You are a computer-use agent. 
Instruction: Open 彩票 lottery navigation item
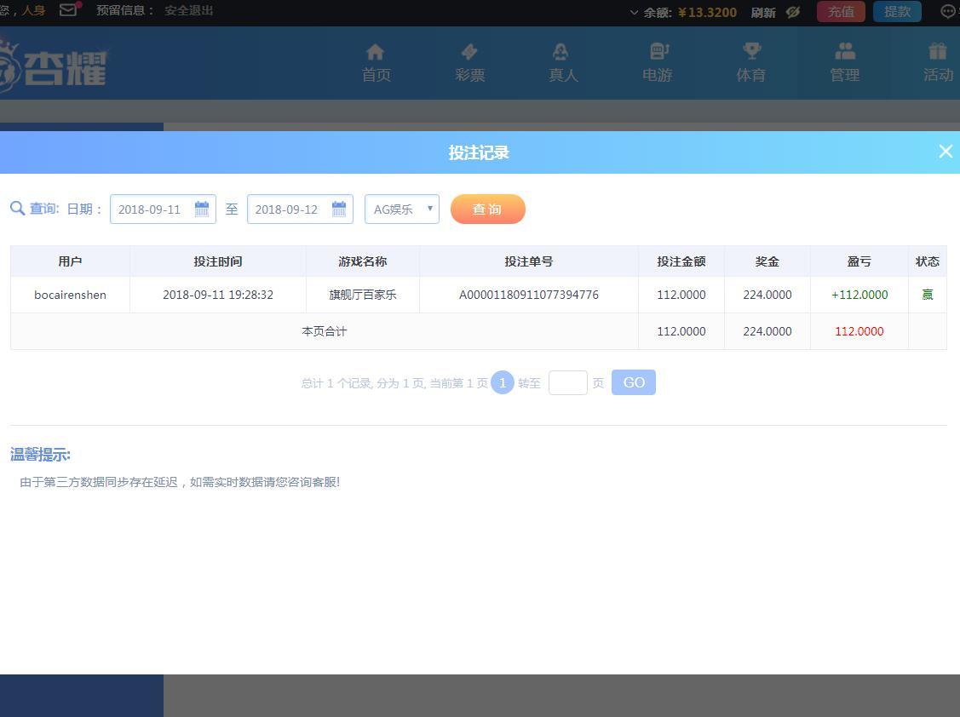point(469,63)
